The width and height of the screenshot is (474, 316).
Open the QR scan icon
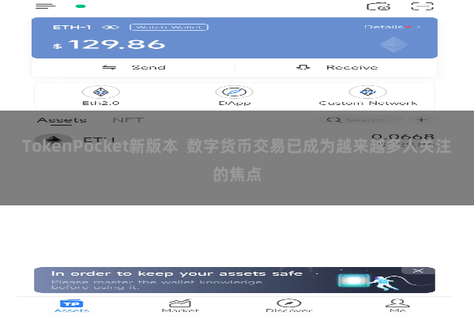click(x=423, y=6)
